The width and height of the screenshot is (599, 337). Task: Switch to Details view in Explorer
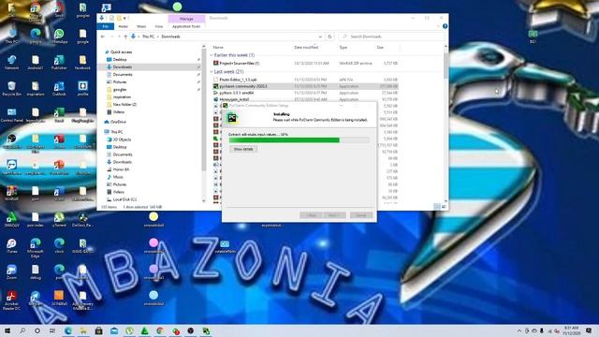pyautogui.click(x=437, y=207)
